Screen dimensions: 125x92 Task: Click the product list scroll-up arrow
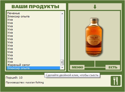pos(62,14)
